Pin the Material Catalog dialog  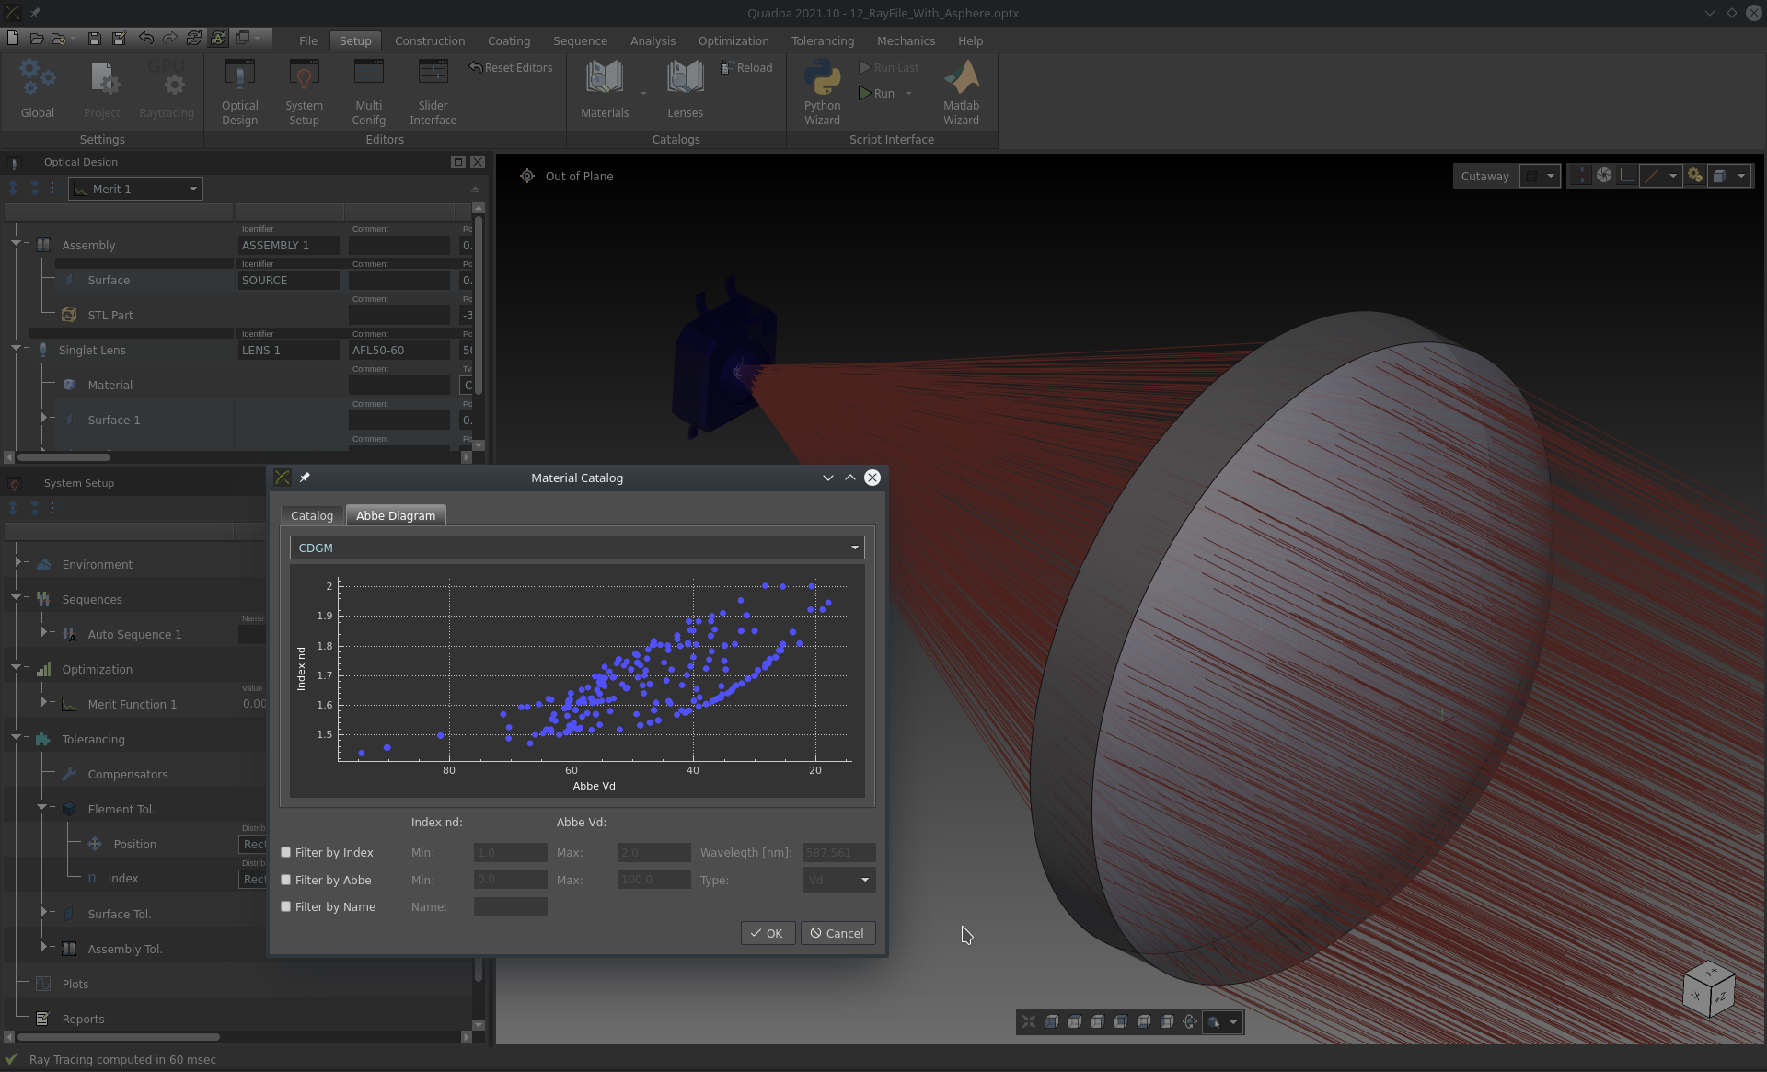coord(305,478)
